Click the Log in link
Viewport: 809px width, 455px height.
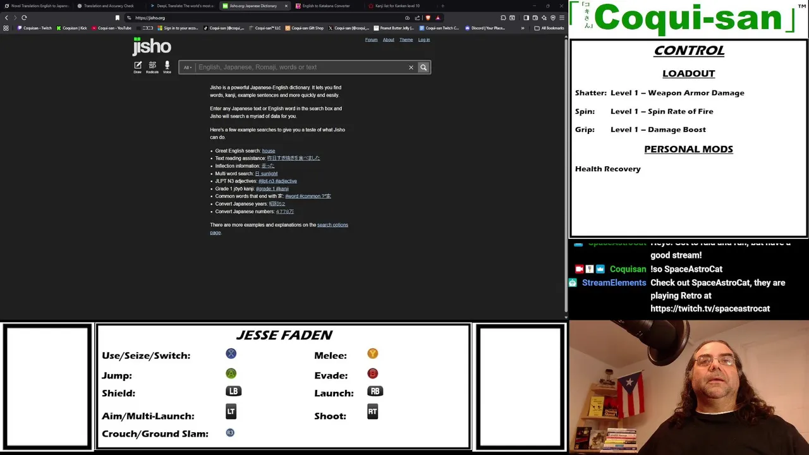tap(423, 40)
